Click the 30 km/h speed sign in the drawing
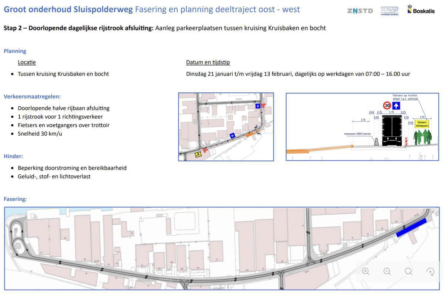The height and width of the screenshot is (294, 444). tap(387, 105)
